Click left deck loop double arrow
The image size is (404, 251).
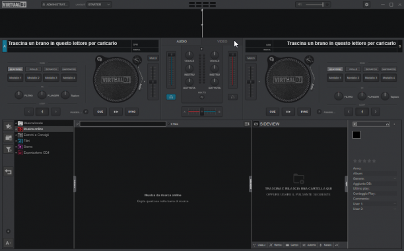pos(56,112)
